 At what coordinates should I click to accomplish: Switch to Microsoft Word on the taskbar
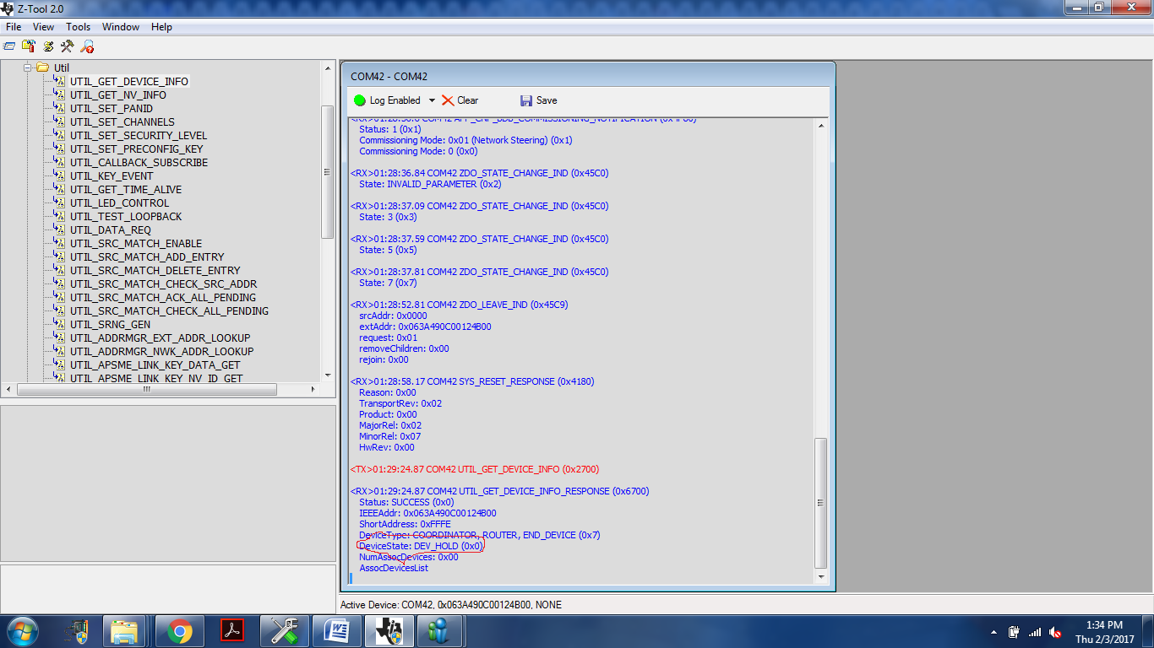tap(336, 631)
